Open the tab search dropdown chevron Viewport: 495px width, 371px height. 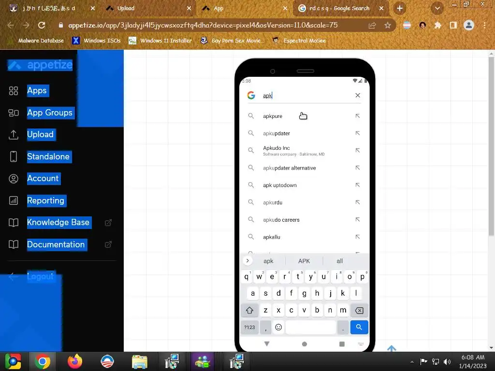point(437,9)
